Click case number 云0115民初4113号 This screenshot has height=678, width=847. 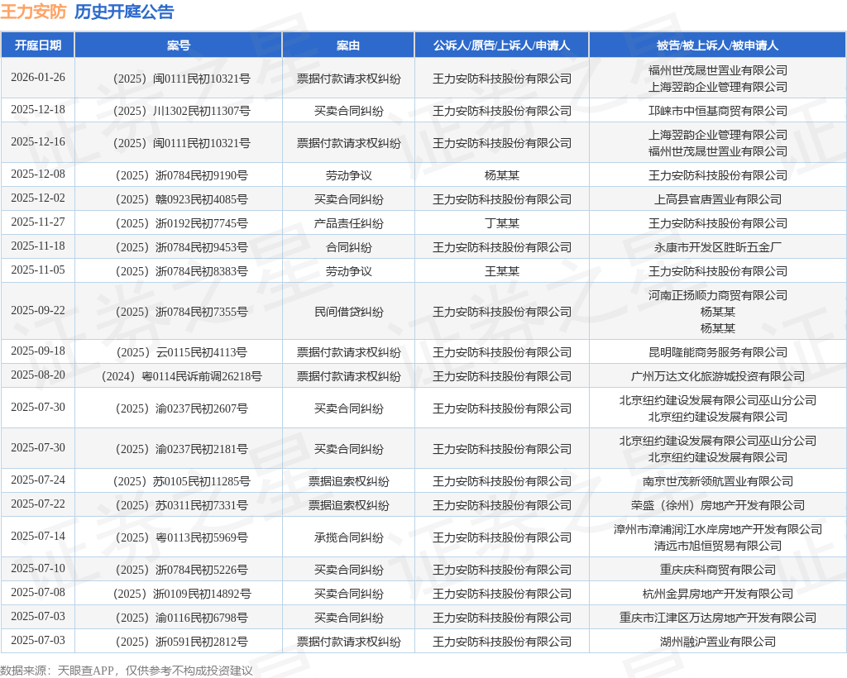(x=181, y=352)
